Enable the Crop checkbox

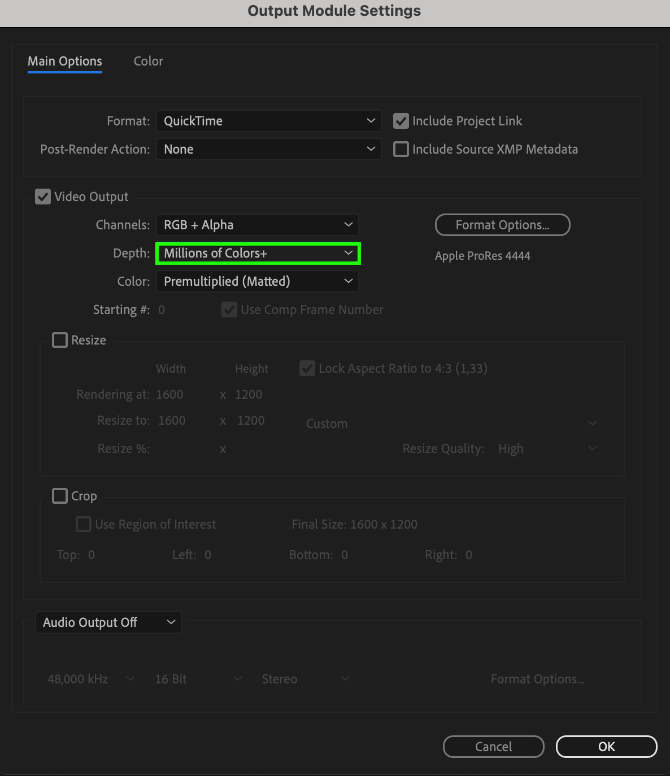click(x=60, y=496)
